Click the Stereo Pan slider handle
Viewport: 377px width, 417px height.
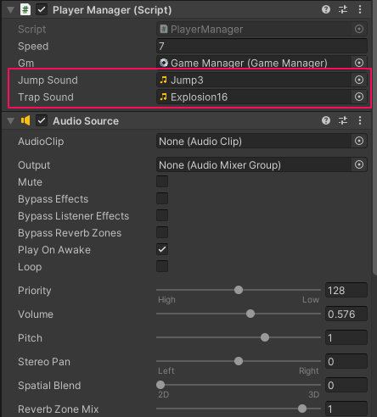click(x=239, y=361)
